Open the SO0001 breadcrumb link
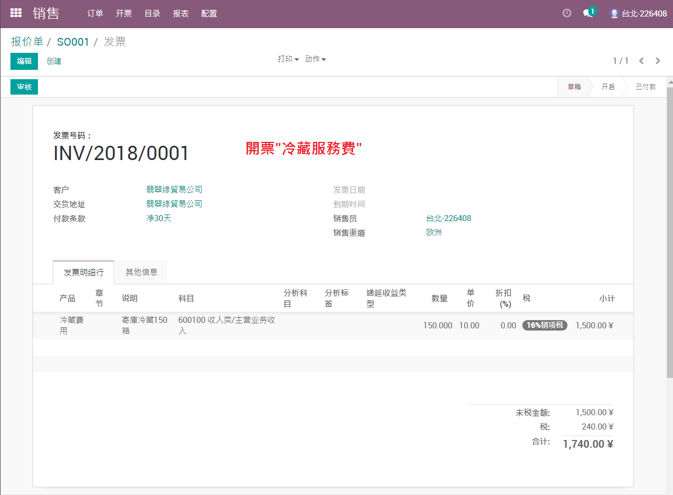The image size is (673, 495). coord(73,42)
